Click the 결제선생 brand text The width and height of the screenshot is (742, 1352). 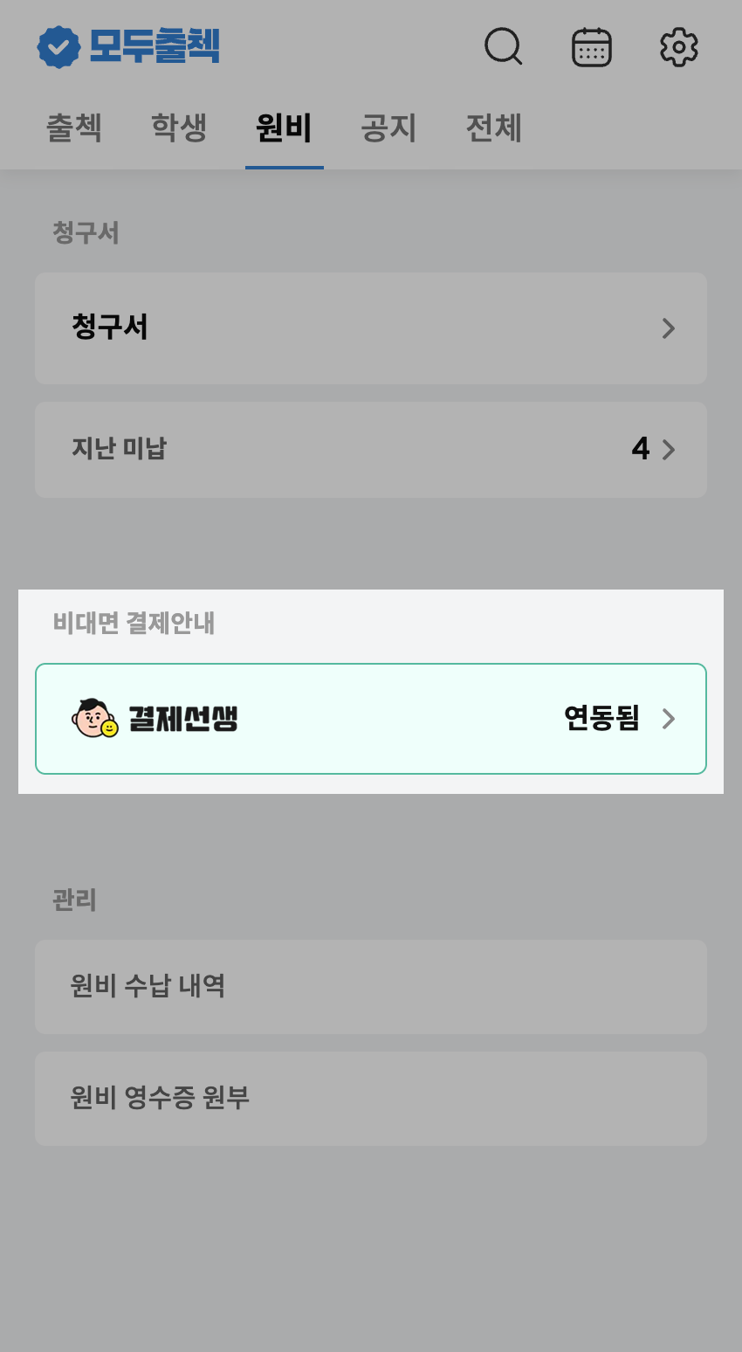[183, 719]
